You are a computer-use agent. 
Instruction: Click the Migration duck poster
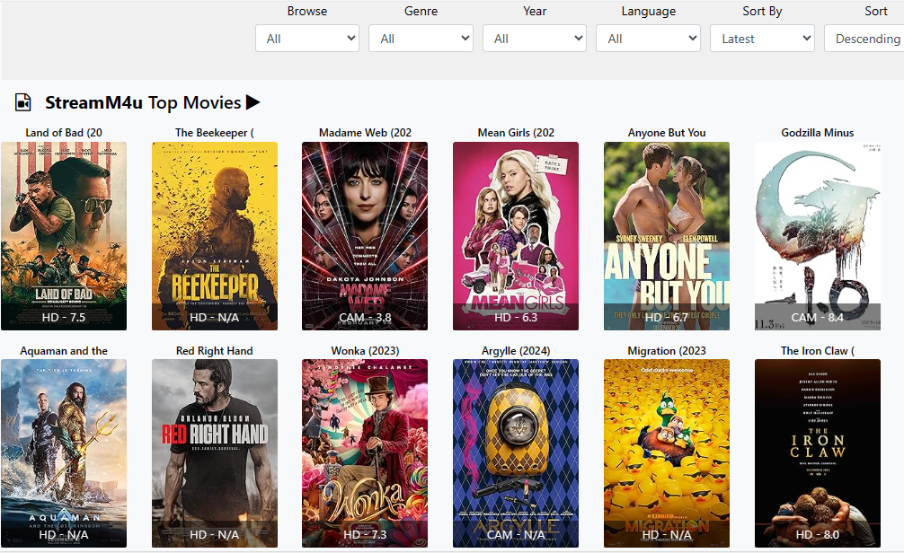point(667,453)
